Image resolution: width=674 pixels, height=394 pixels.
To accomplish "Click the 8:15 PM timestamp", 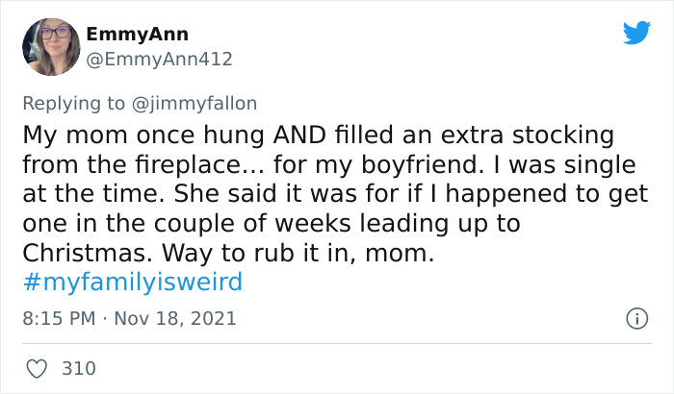I will click(59, 317).
